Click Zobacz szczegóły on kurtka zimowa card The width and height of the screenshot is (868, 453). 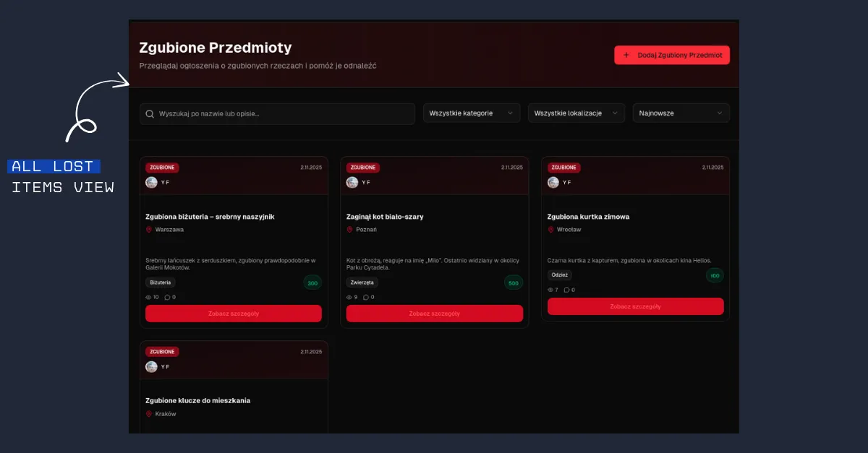[x=635, y=306]
